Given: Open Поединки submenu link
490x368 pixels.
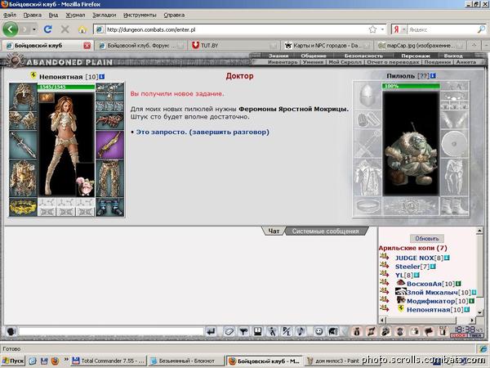Looking at the screenshot, I should click(x=437, y=62).
